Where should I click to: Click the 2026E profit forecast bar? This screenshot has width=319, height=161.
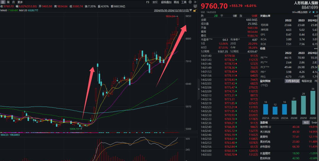point(313,103)
